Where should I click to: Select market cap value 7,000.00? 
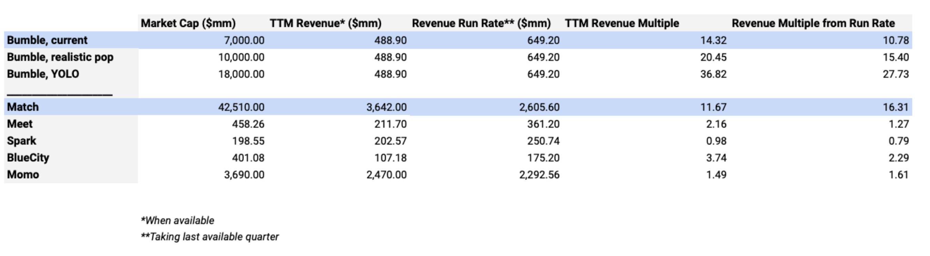[244, 40]
